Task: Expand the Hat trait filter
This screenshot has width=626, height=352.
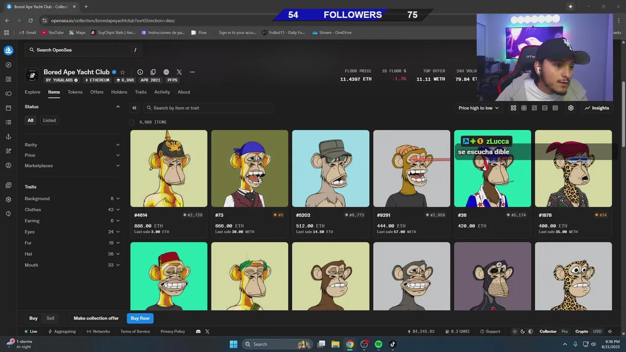Action: [x=72, y=254]
